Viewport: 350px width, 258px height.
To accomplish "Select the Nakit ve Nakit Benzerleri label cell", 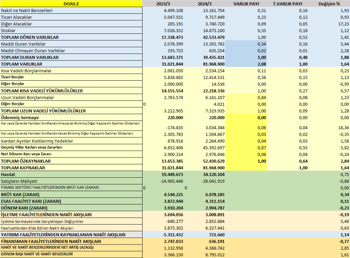I will (71, 11).
